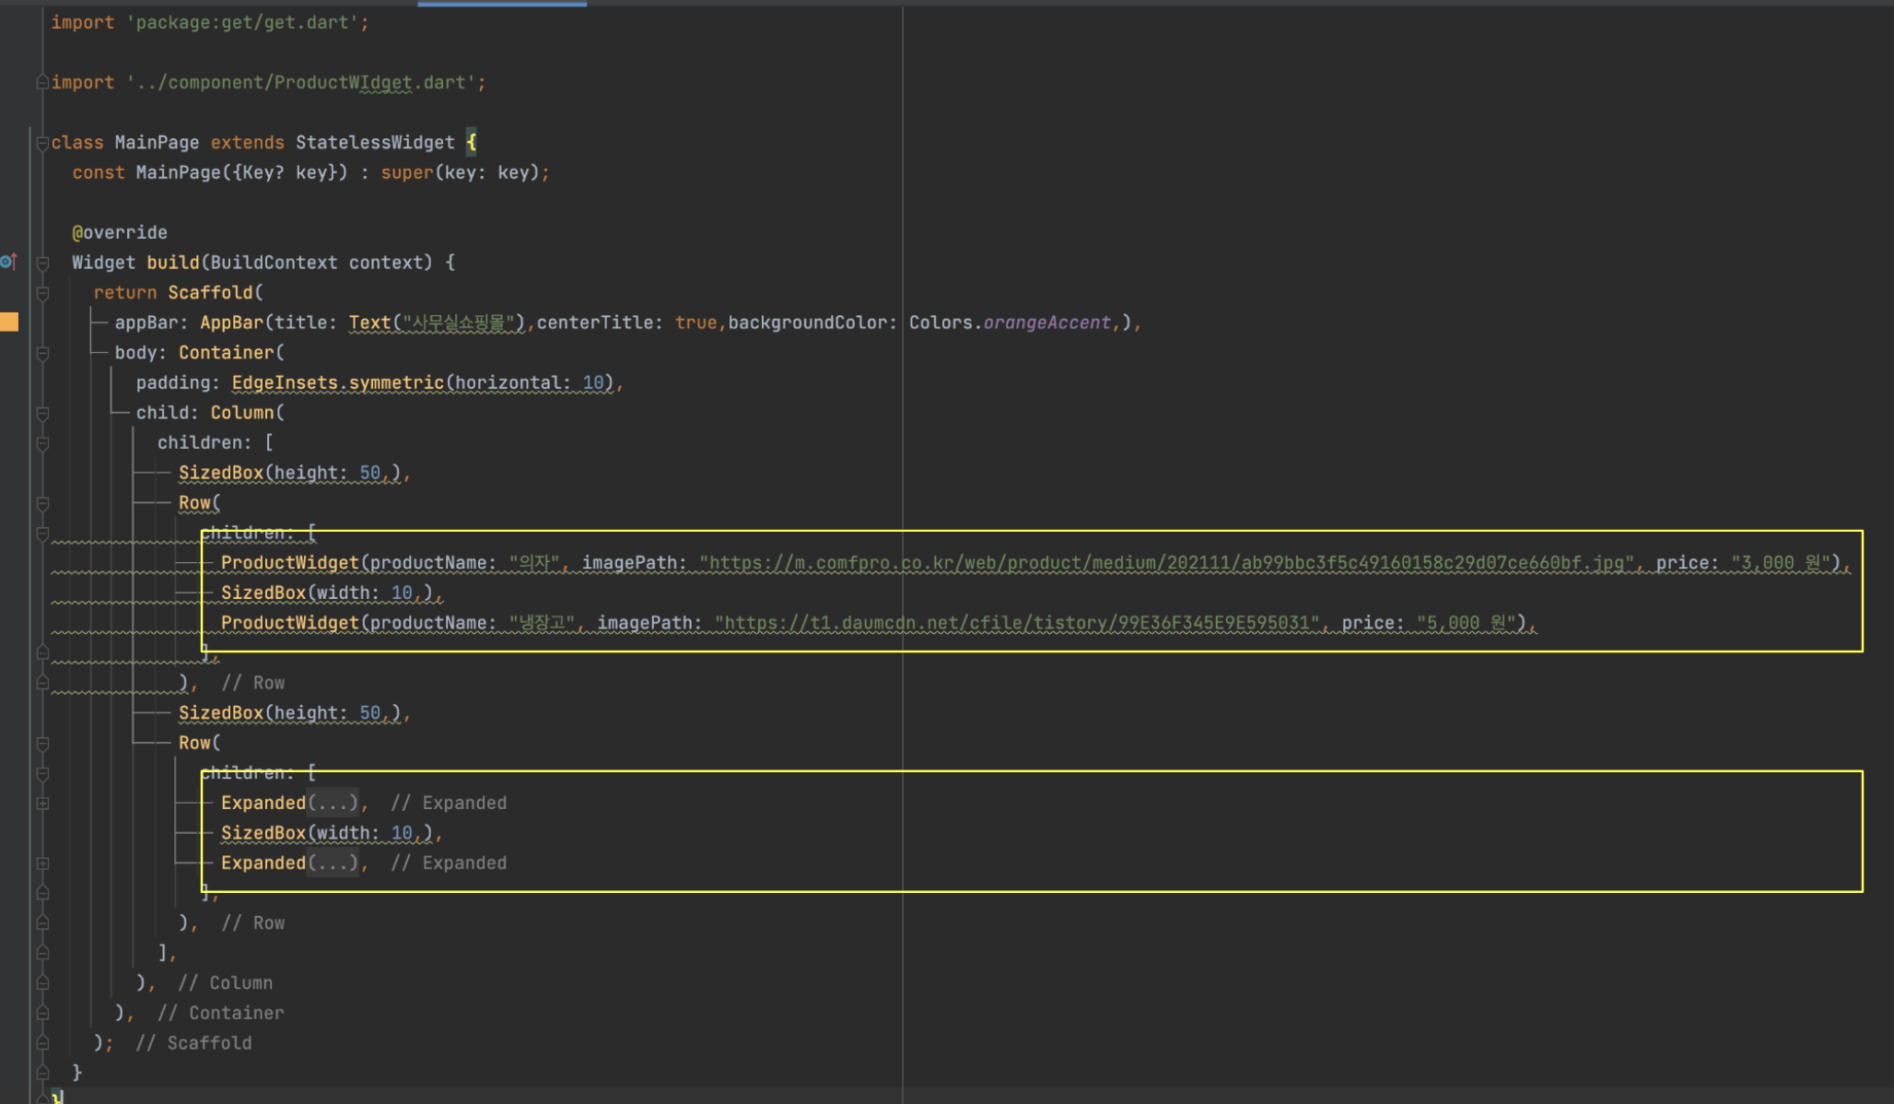Expand the first folded Expanded widget
Image resolution: width=1894 pixels, height=1104 pixels.
pos(42,804)
